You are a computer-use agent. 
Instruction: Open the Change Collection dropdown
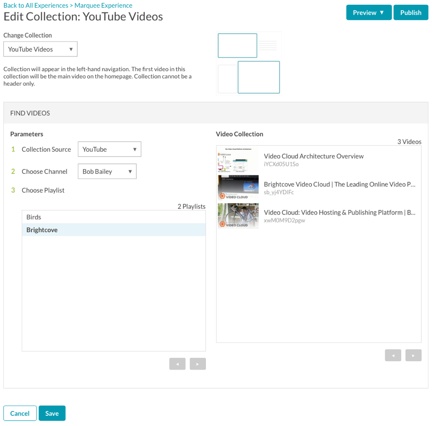[x=41, y=49]
